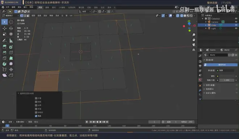
Task: Enable the first checkbox in operator panel
Action: 36,98
